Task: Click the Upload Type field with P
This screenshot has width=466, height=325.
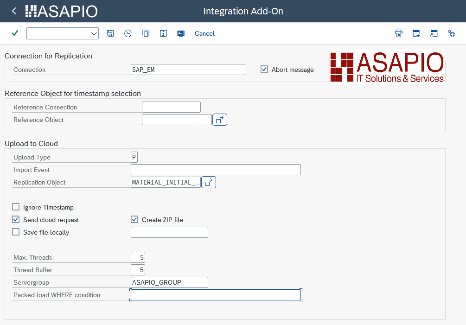Action: click(x=134, y=157)
